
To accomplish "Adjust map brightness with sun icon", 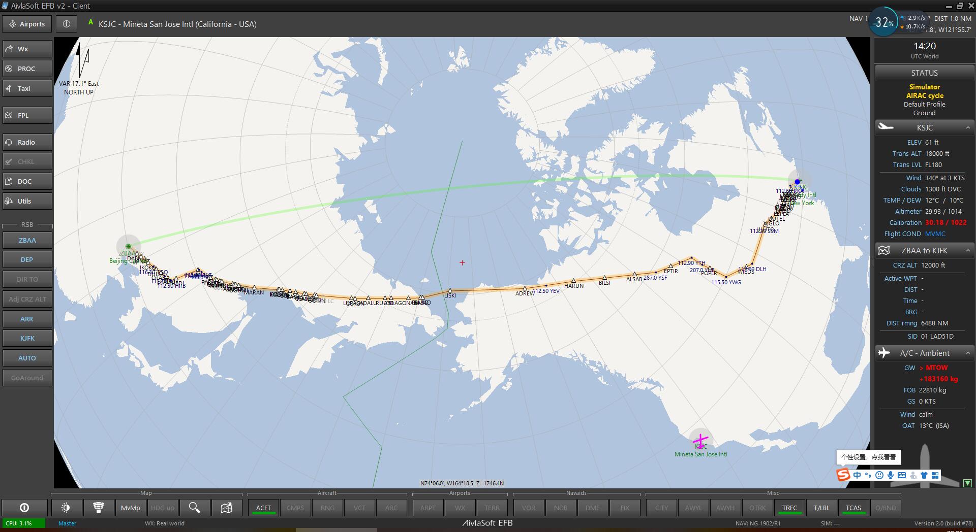I will pos(66,508).
